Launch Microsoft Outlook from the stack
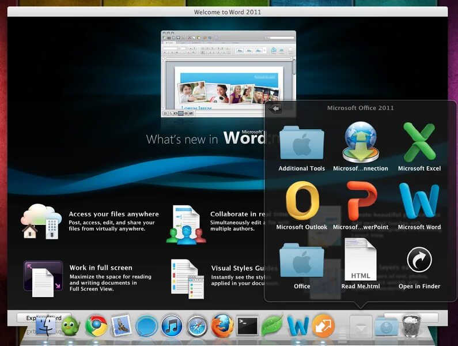458x346 pixels. [302, 201]
